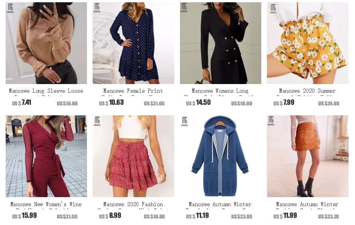The height and width of the screenshot is (225, 355).
Task: Open the red ruffle mini skirt image
Action: pyautogui.click(x=133, y=156)
